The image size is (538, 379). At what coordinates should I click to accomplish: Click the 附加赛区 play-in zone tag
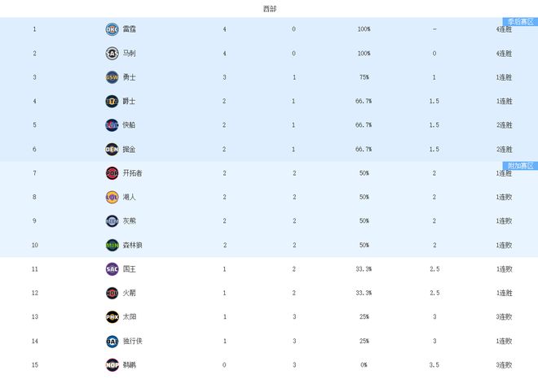(520, 165)
